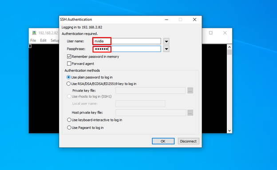The height and width of the screenshot is (170, 277).
Task: Open Edit menu in Tera Term window
Action: click(43, 40)
